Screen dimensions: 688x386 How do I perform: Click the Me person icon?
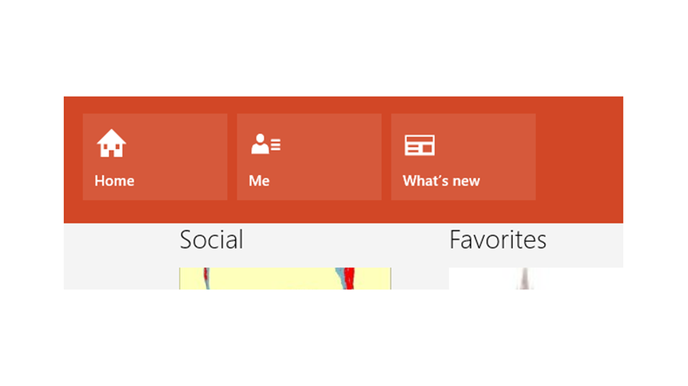click(260, 145)
